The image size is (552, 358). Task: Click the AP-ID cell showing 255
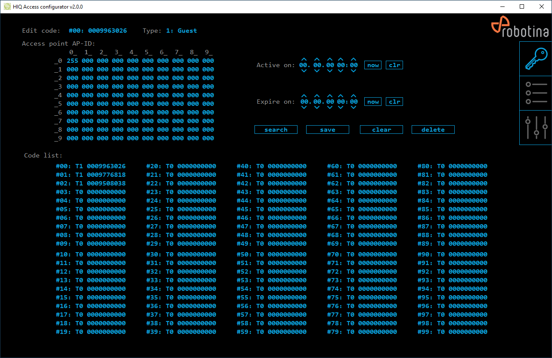[x=72, y=61]
